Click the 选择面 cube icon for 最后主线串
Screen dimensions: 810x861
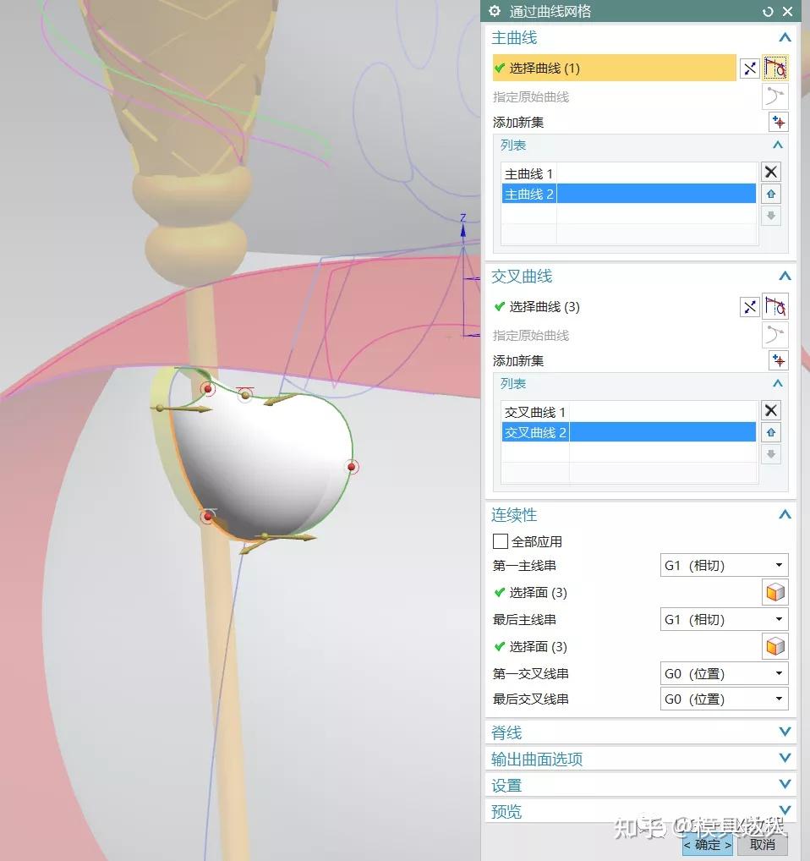click(x=774, y=646)
